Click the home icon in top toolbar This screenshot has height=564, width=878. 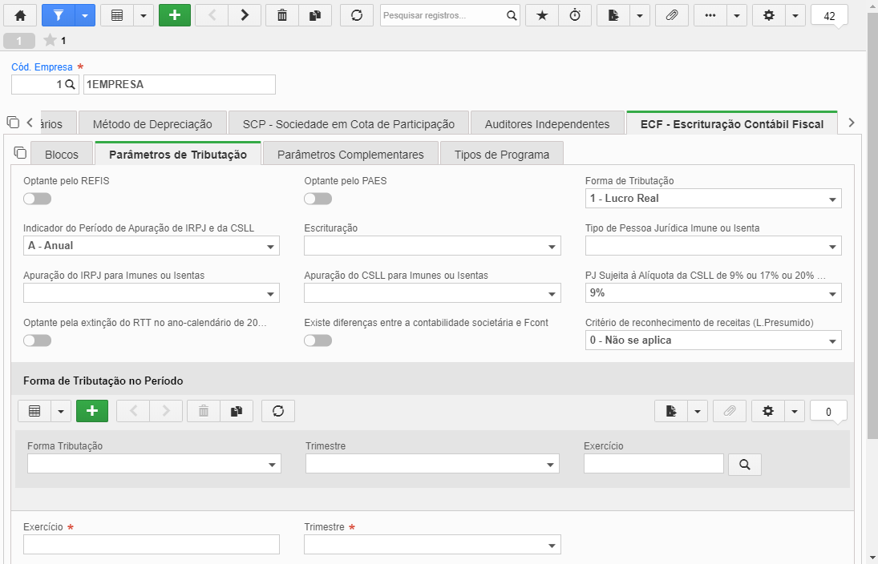[20, 15]
